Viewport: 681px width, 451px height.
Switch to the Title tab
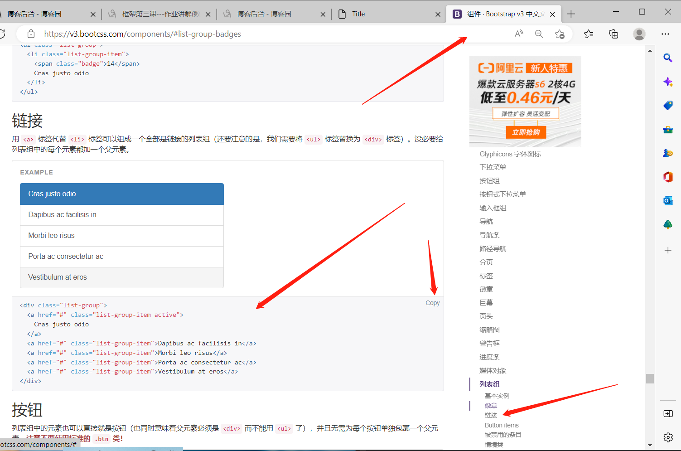[389, 14]
